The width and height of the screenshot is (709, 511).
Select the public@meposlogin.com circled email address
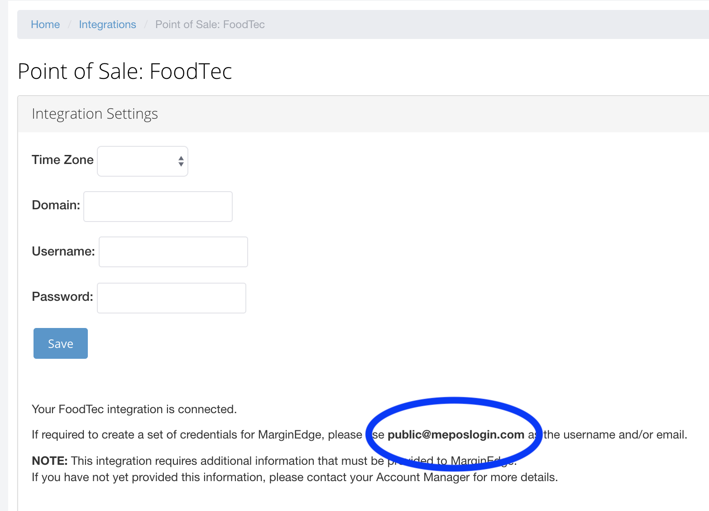(455, 434)
